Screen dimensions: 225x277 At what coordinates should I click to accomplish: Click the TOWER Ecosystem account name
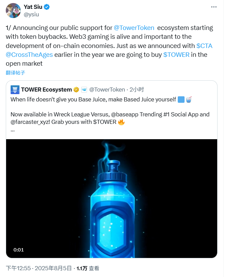pyautogui.click(x=46, y=89)
